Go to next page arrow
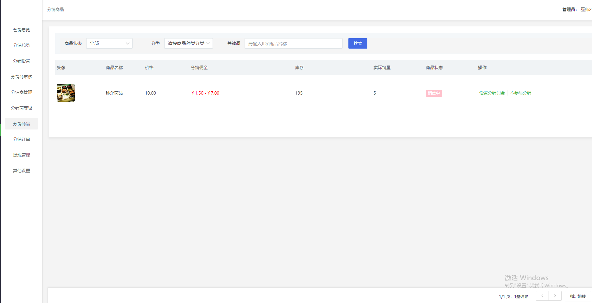The image size is (592, 303). [555, 296]
